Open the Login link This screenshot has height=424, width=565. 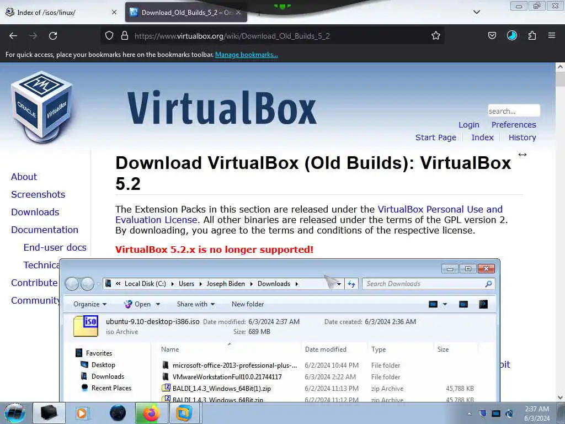pyautogui.click(x=469, y=125)
